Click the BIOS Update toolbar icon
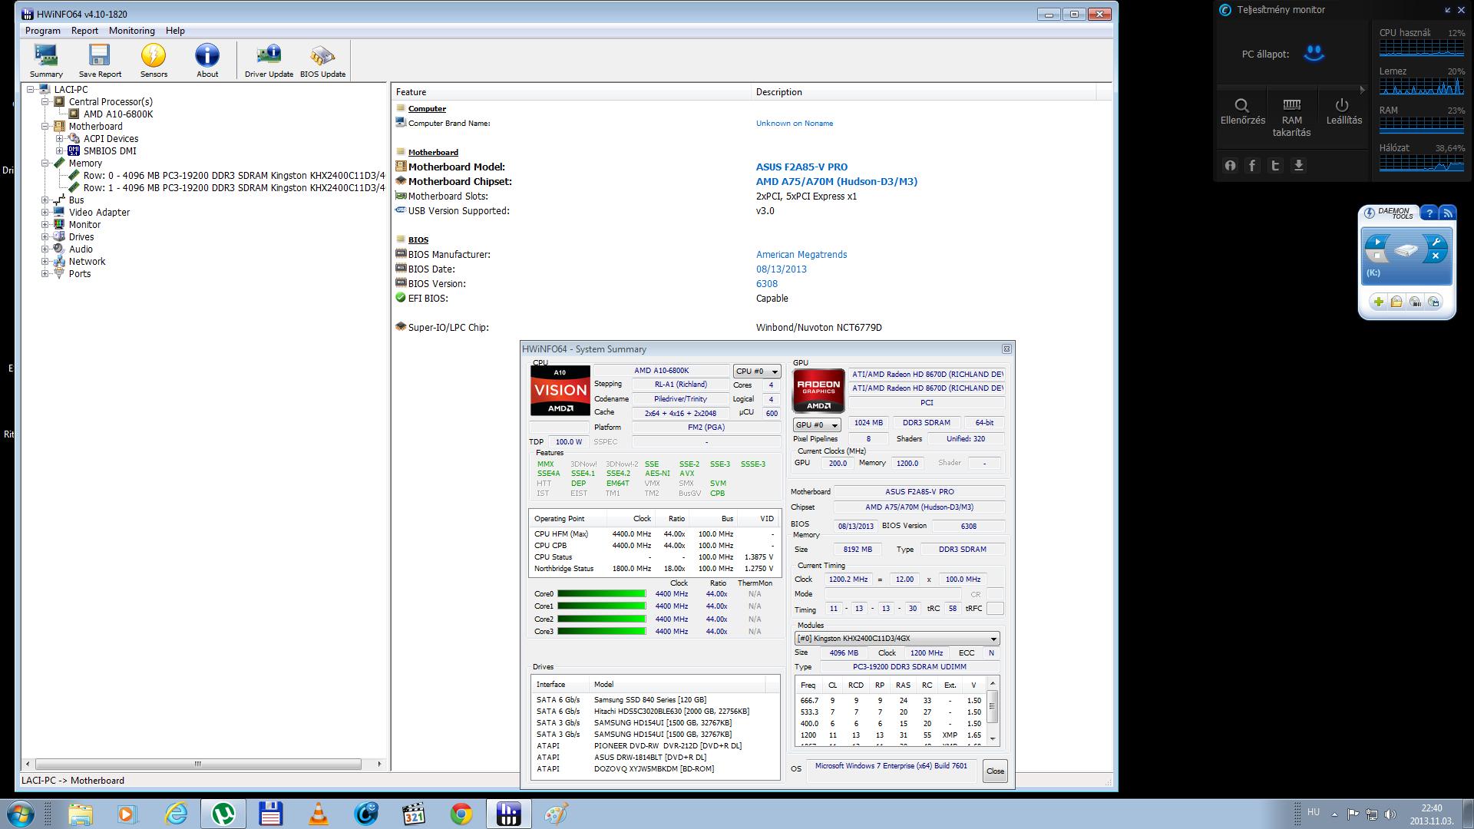The width and height of the screenshot is (1474, 829). pyautogui.click(x=322, y=61)
